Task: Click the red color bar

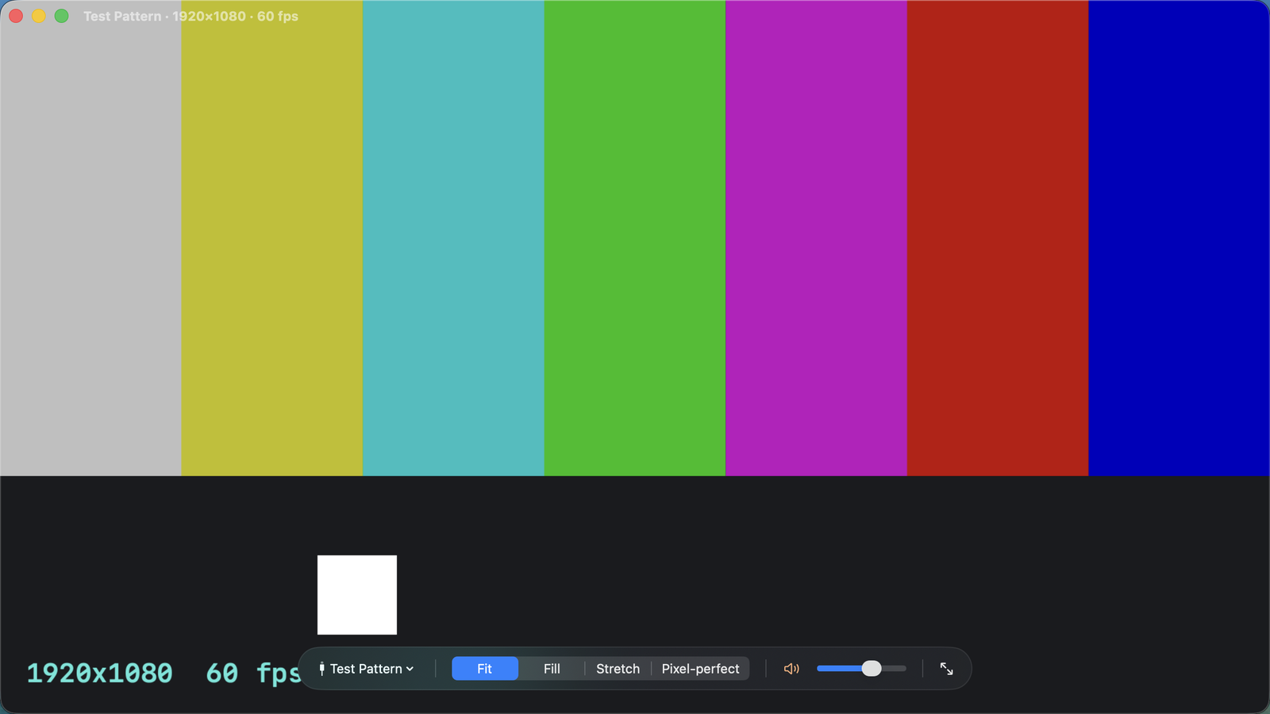Action: click(x=998, y=238)
